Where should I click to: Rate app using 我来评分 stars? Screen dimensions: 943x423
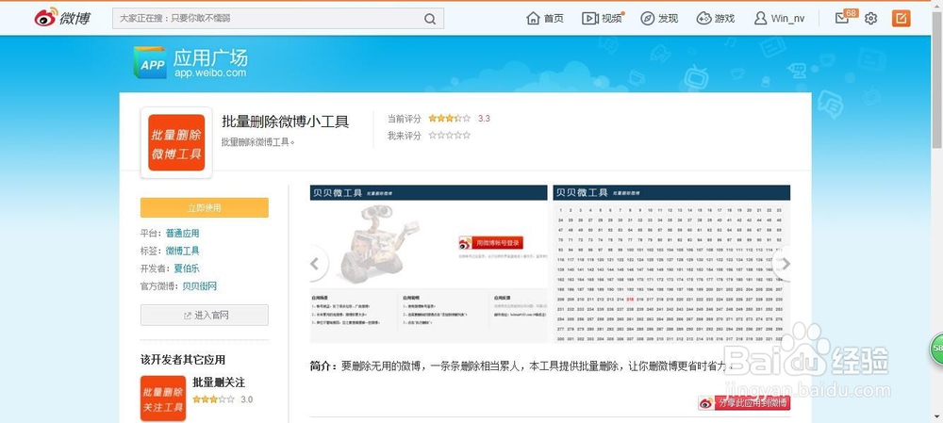click(449, 136)
